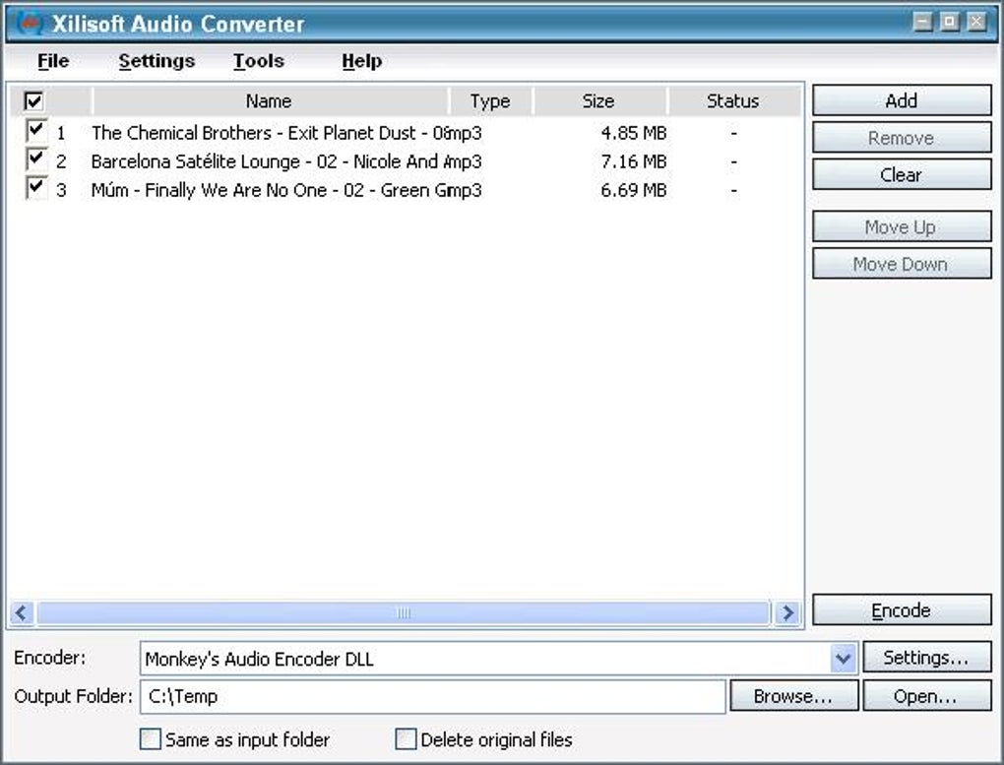
Task: Open the Help menu
Action: click(x=362, y=61)
